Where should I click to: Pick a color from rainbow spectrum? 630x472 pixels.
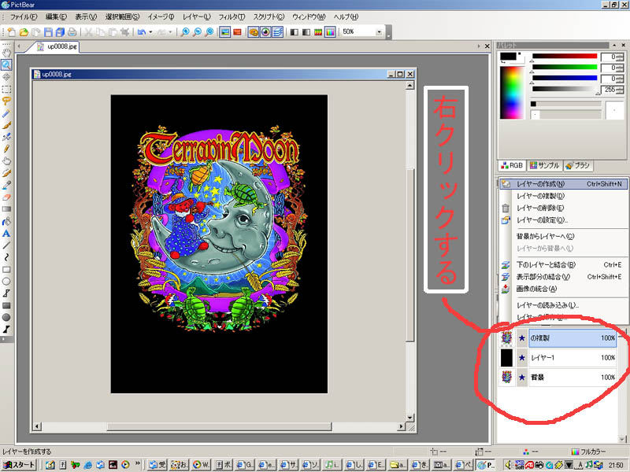pyautogui.click(x=512, y=93)
